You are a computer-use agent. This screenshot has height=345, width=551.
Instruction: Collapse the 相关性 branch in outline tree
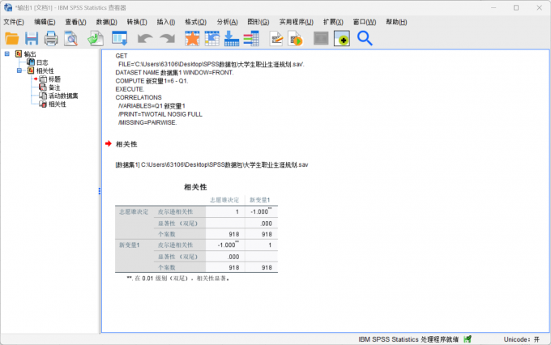(x=19, y=70)
